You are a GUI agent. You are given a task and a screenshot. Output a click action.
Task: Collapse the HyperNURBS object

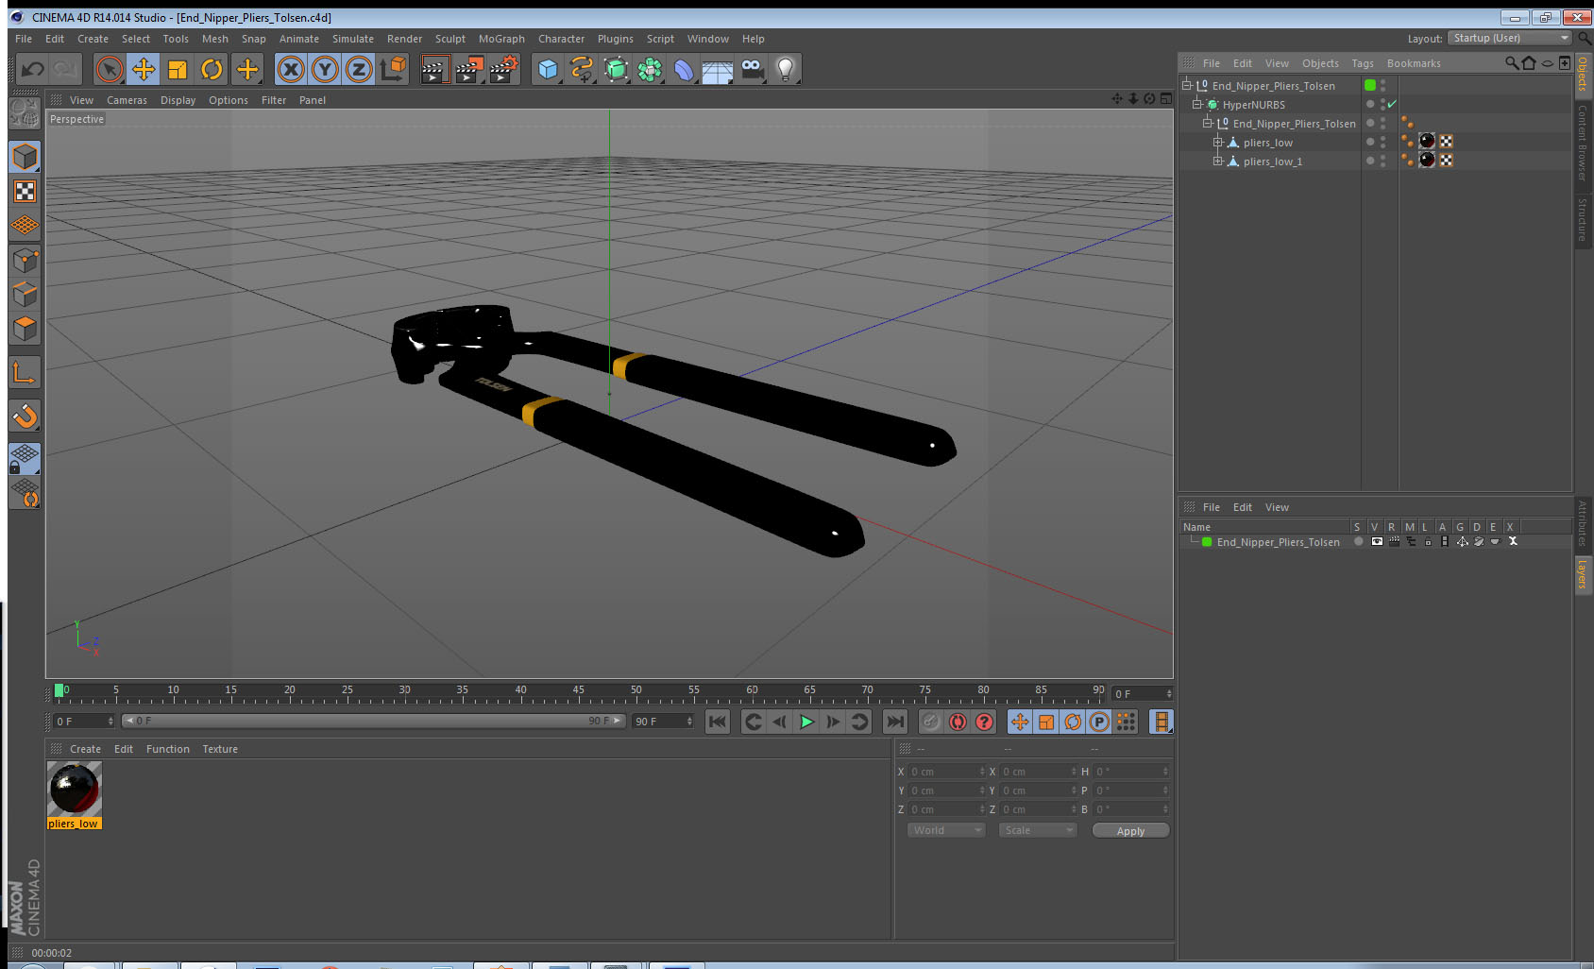pos(1197,104)
